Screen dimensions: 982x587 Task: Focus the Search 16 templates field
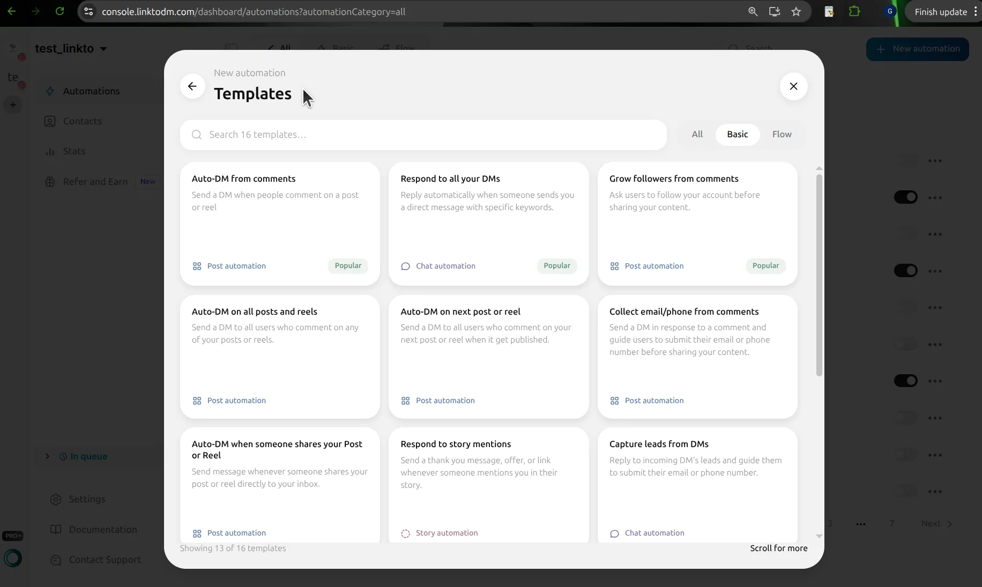click(x=423, y=135)
